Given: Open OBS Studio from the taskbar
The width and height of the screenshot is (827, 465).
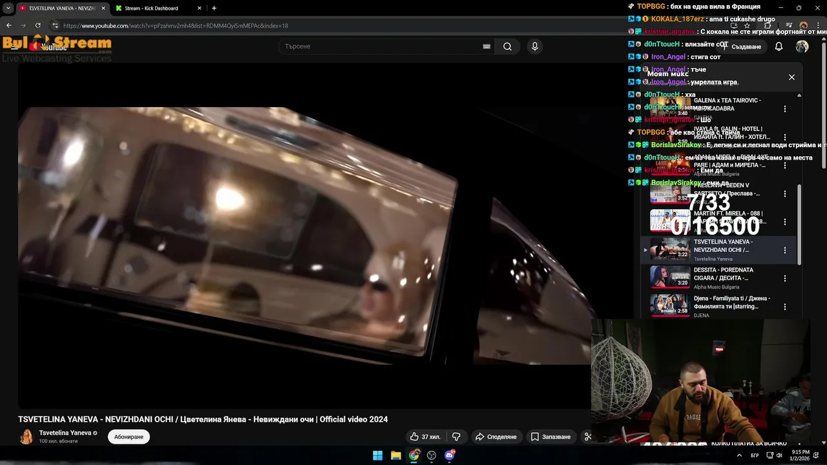Looking at the screenshot, I should pos(432,455).
